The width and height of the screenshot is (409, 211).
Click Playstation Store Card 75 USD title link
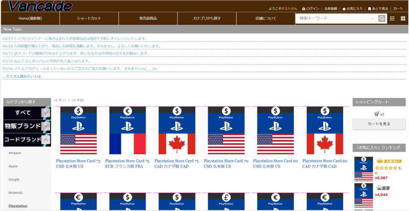(78, 164)
